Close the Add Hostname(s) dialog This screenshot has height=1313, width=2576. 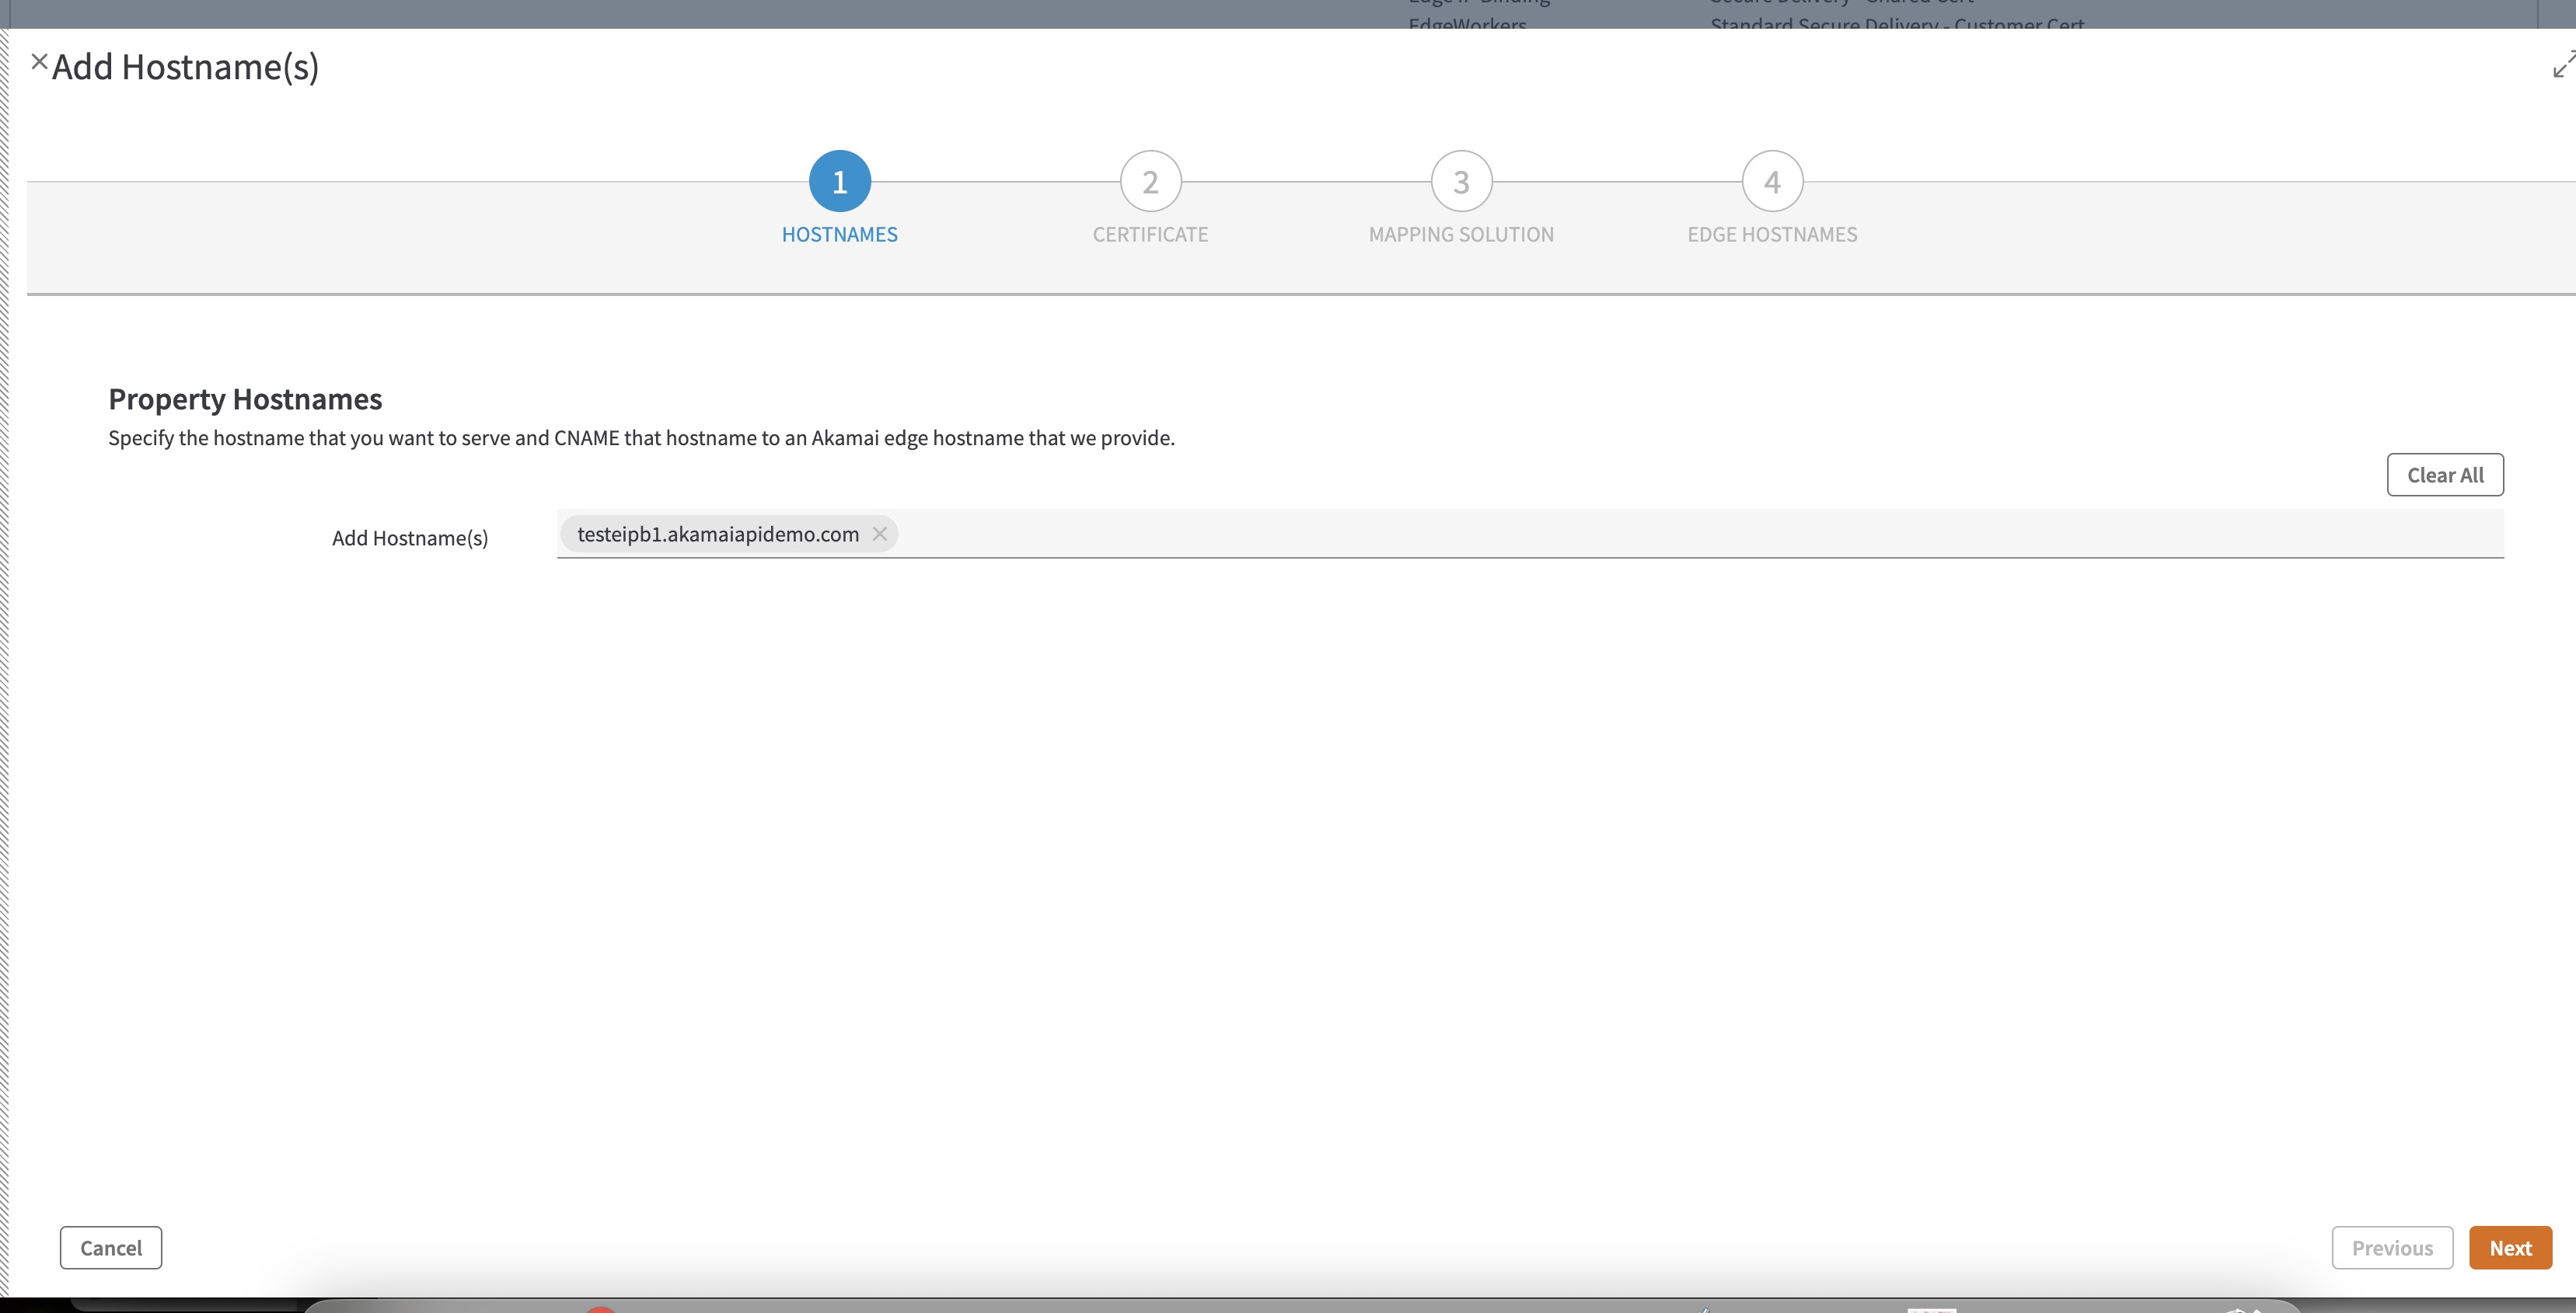(39, 62)
